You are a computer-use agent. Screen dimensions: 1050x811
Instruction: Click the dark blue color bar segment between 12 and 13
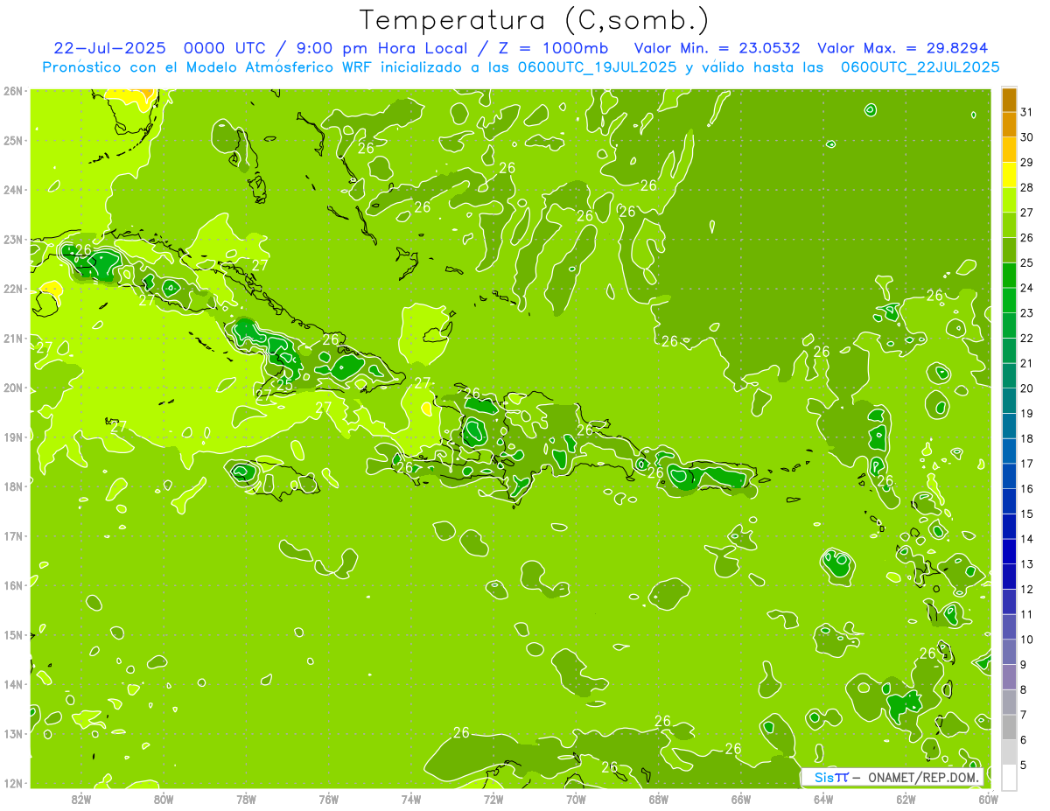point(1009,577)
